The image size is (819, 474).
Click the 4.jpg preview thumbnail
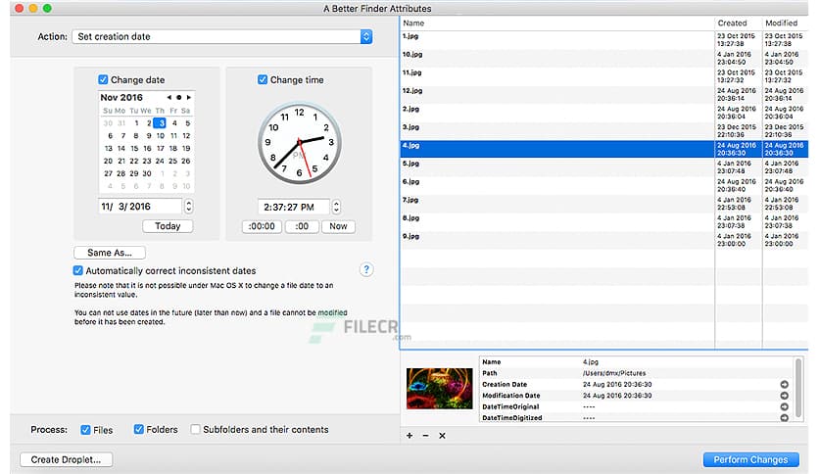439,389
